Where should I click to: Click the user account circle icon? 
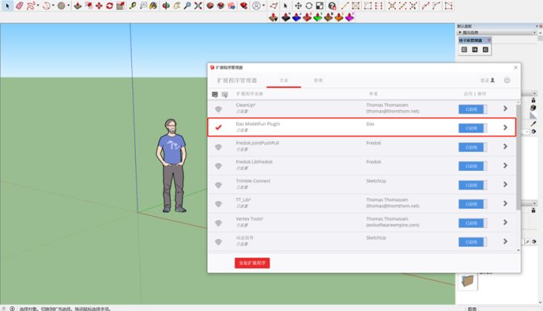click(256, 5)
